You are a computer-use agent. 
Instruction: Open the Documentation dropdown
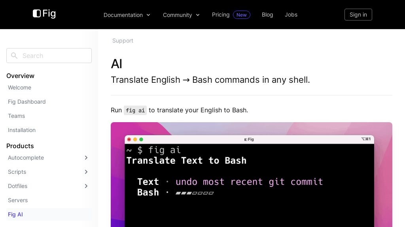pyautogui.click(x=127, y=15)
